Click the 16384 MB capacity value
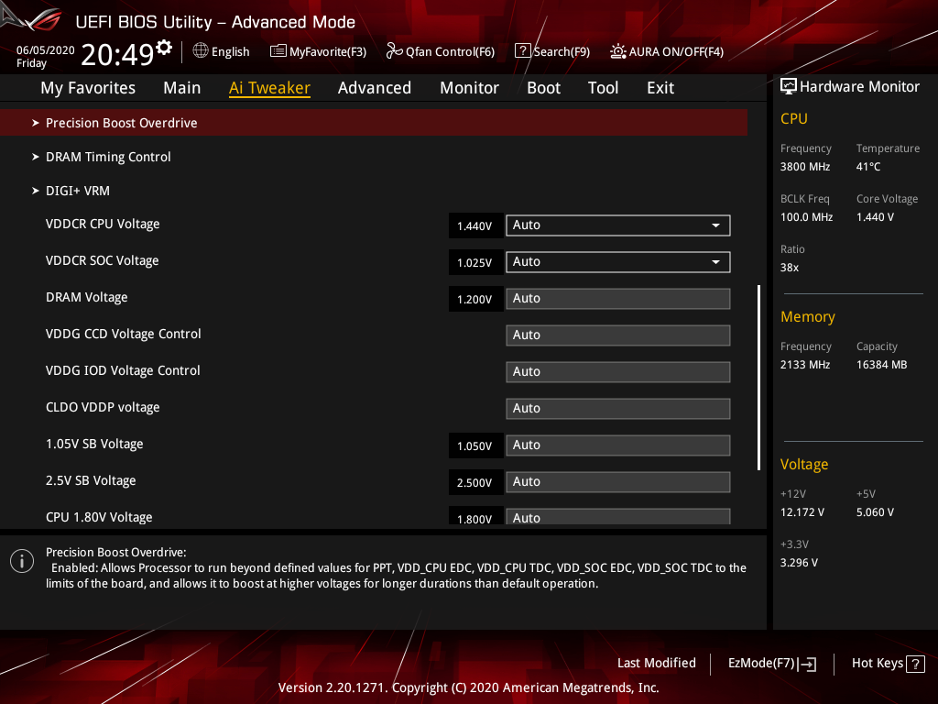938x704 pixels. (x=882, y=365)
